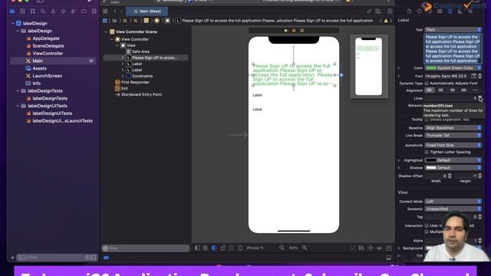Open the Report navigator icon

(x=94, y=11)
